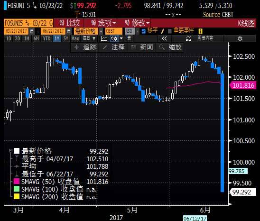Click the magenta SMAVG (50) swatch

point(17,181)
